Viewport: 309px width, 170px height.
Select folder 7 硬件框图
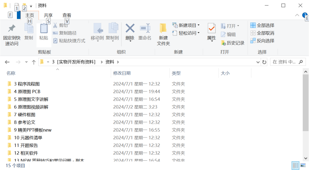(x=25, y=115)
